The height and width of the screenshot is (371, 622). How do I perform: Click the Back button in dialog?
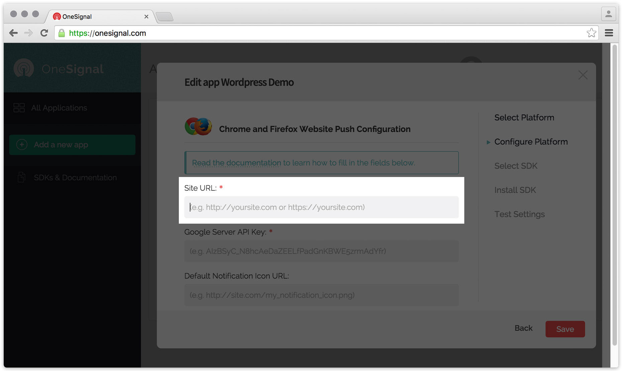pos(523,328)
